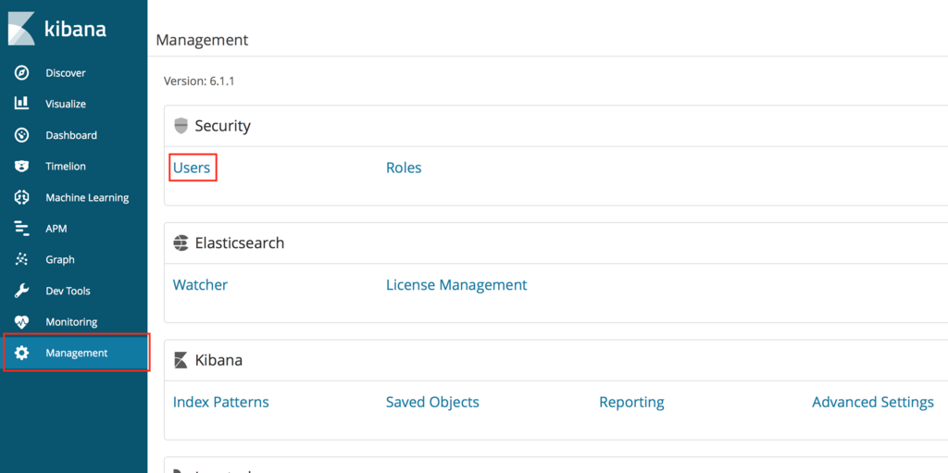Click the Timelion lion face icon
The width and height of the screenshot is (948, 473).
click(x=22, y=166)
